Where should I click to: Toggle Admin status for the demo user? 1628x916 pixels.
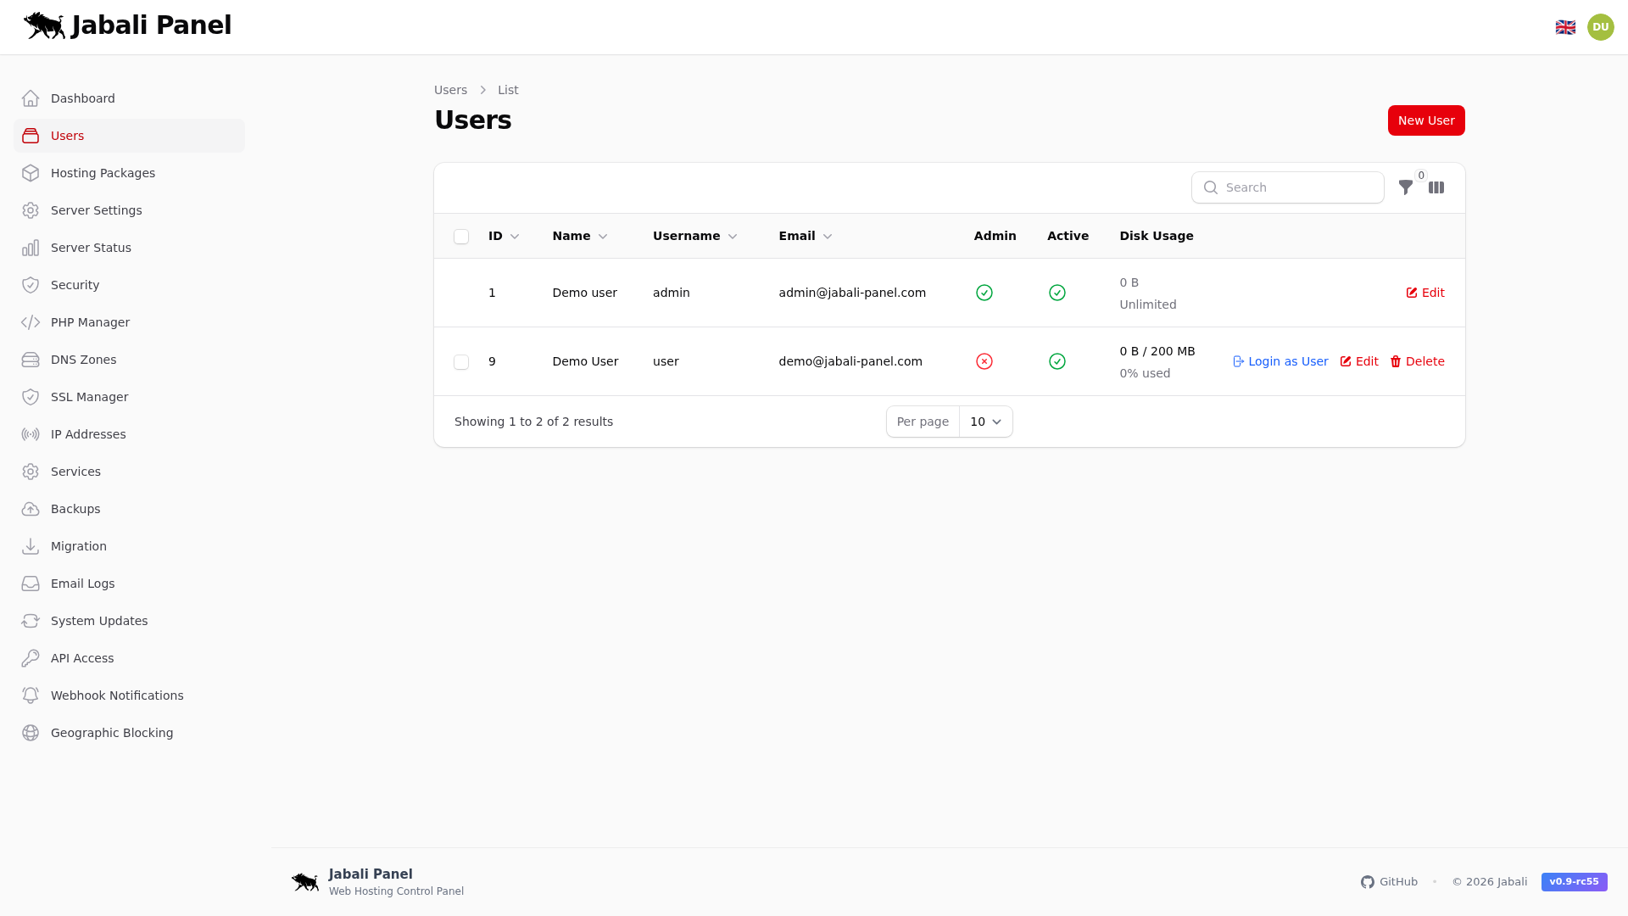984,361
